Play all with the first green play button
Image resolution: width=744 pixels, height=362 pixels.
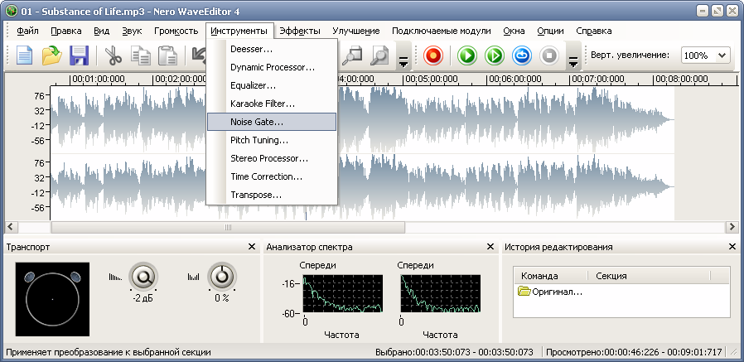pyautogui.click(x=467, y=56)
